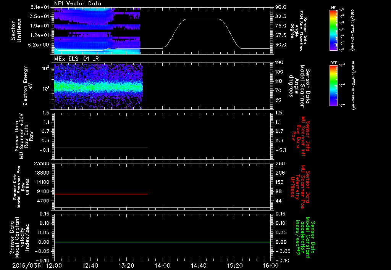Viewport: 391px width, 270px height.
Task: Click the "260" telemetry tick value
Action: tap(280, 164)
